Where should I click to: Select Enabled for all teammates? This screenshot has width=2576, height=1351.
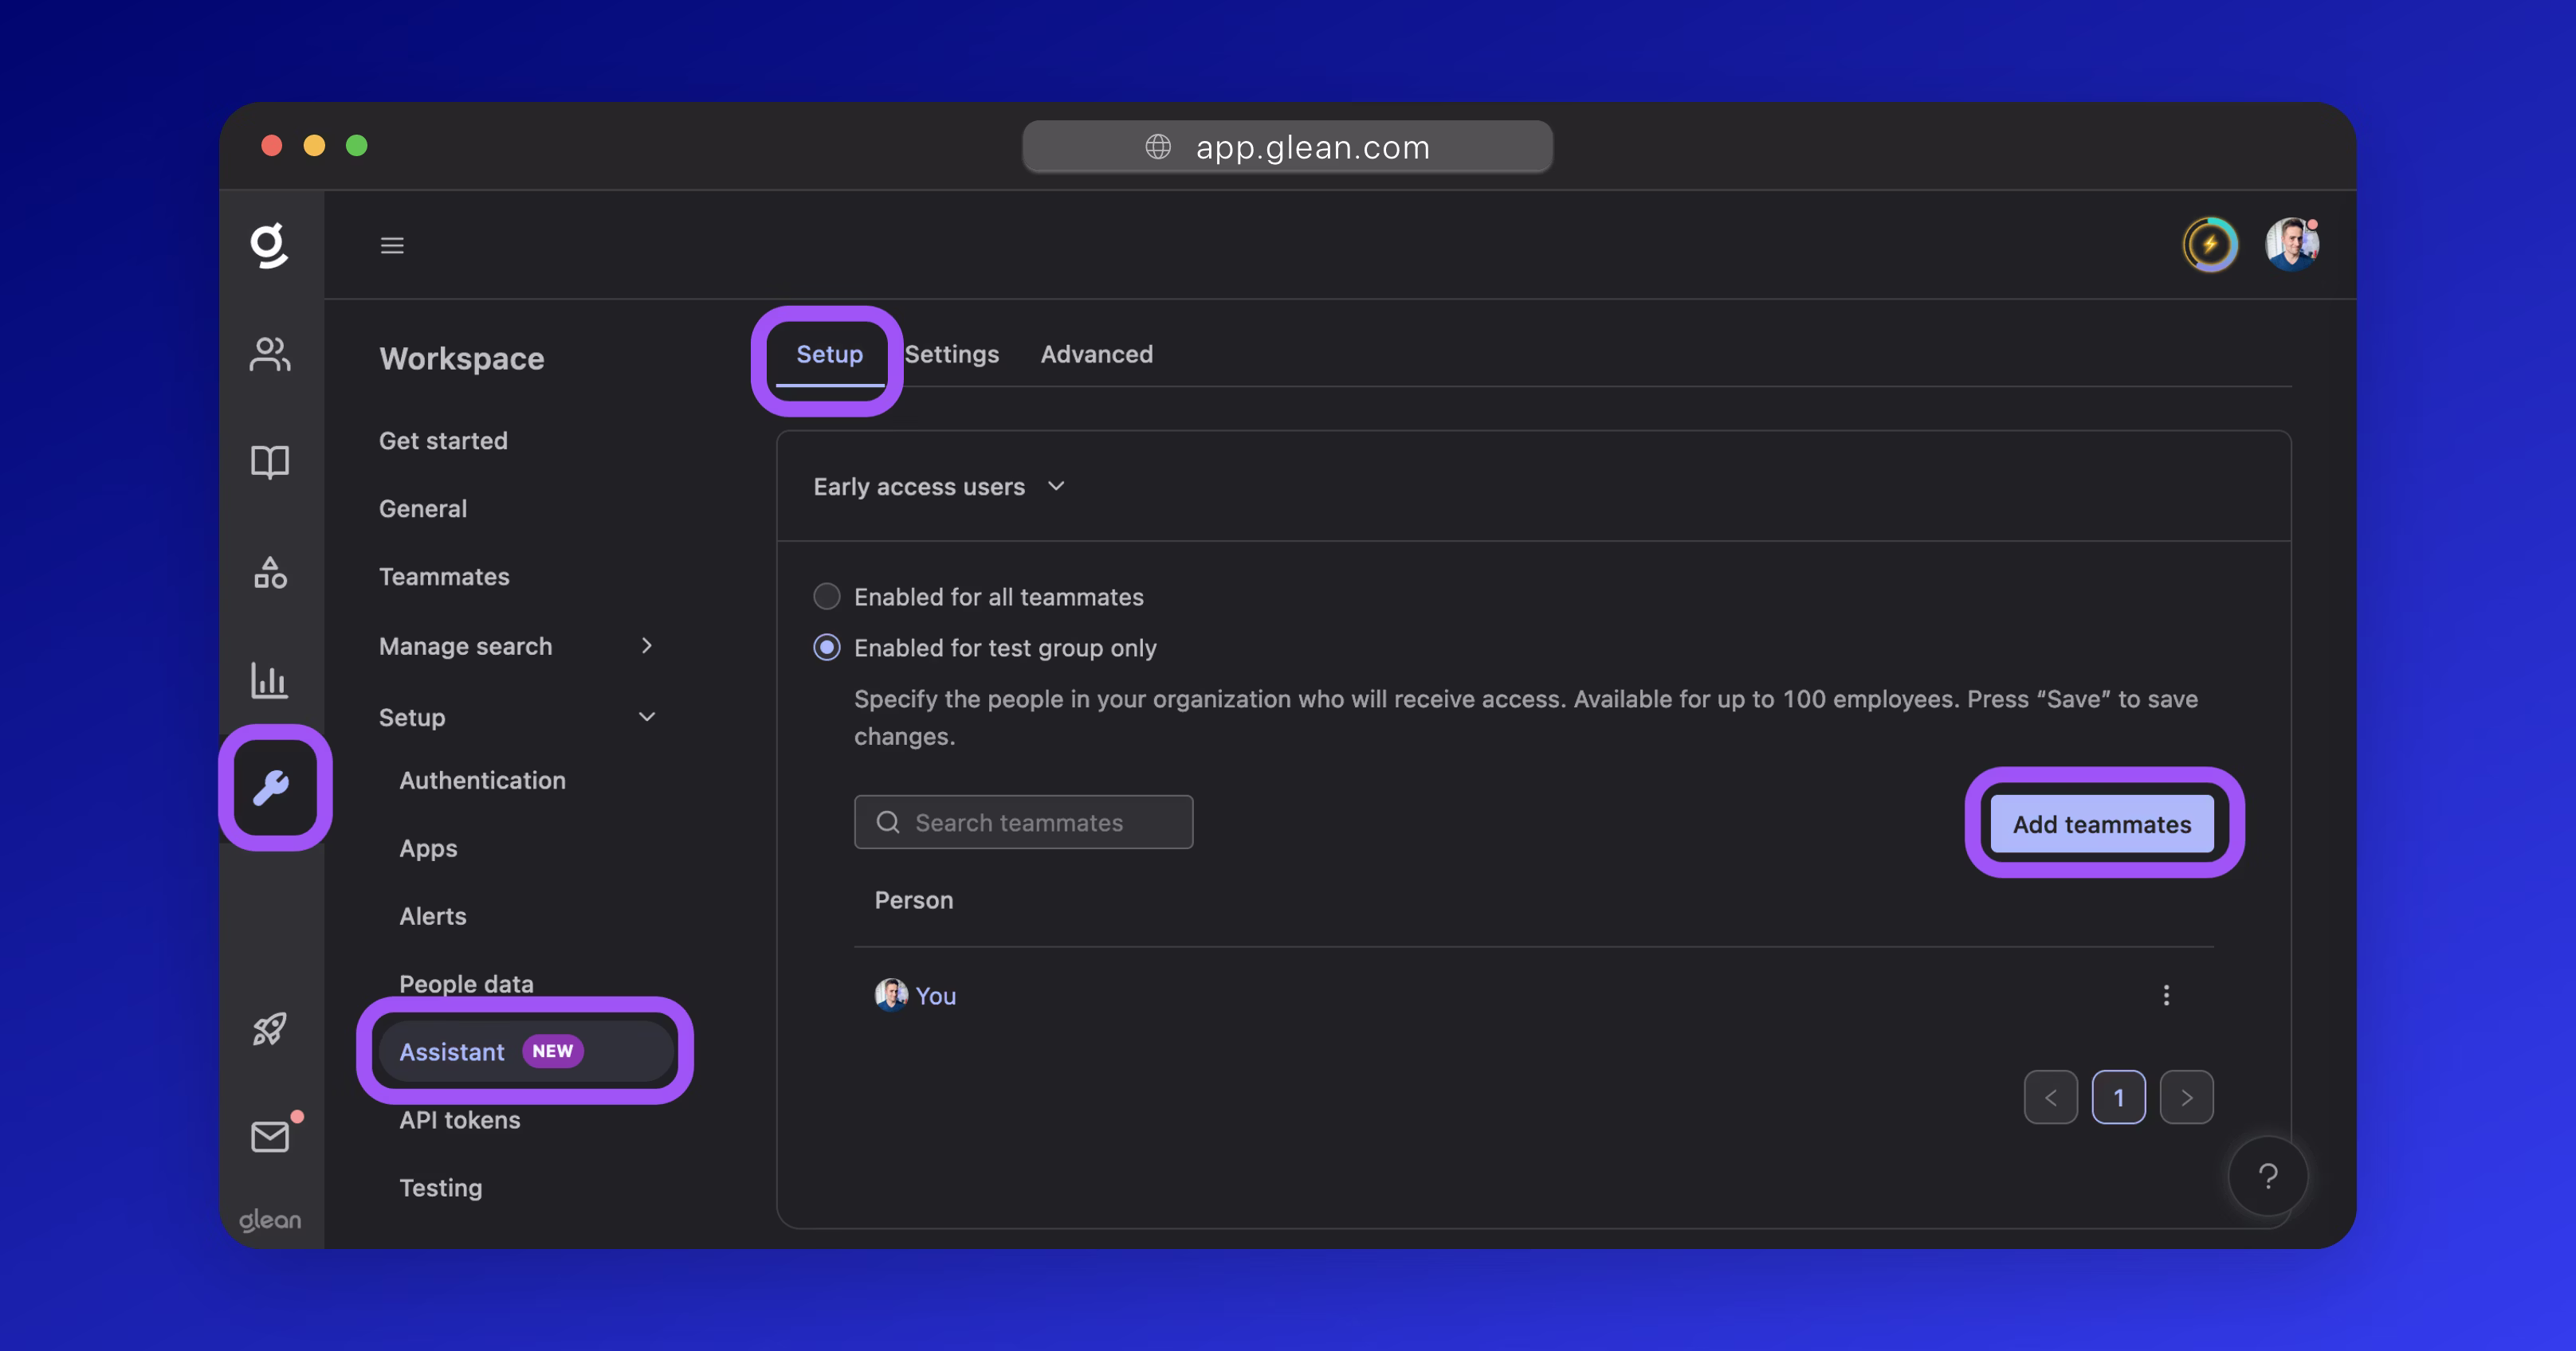(x=827, y=597)
